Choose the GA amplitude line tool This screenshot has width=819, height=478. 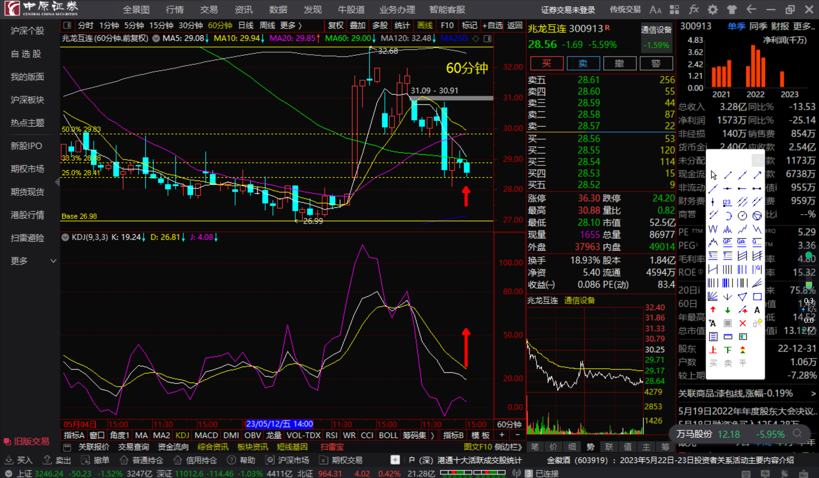click(742, 242)
